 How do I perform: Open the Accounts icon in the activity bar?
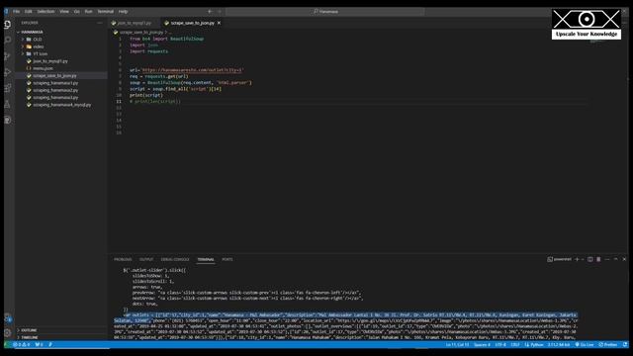[8, 318]
